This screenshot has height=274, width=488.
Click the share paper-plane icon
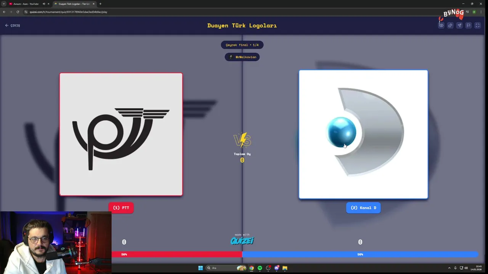(x=459, y=25)
